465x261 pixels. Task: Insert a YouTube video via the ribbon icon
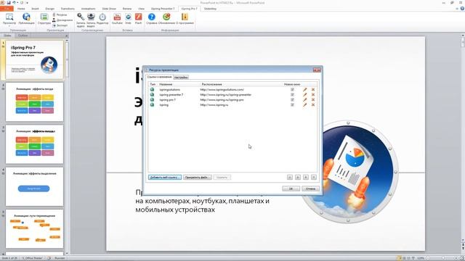click(x=117, y=19)
